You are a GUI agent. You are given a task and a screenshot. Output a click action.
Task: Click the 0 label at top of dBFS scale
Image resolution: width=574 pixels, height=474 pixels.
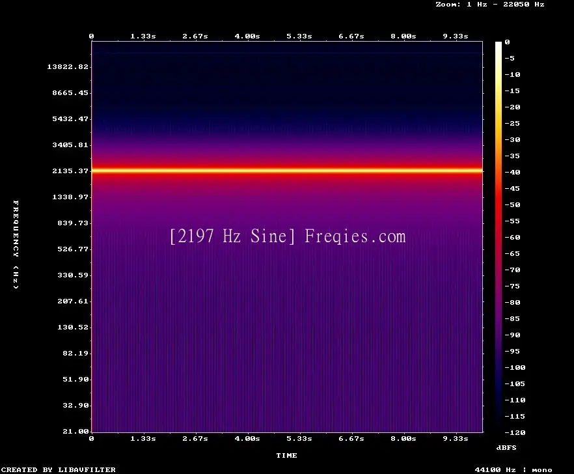pos(507,42)
